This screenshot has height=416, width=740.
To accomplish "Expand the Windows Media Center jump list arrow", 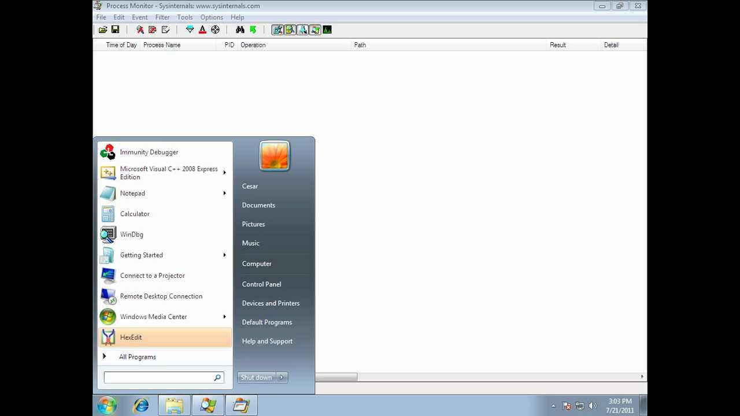I will [224, 317].
